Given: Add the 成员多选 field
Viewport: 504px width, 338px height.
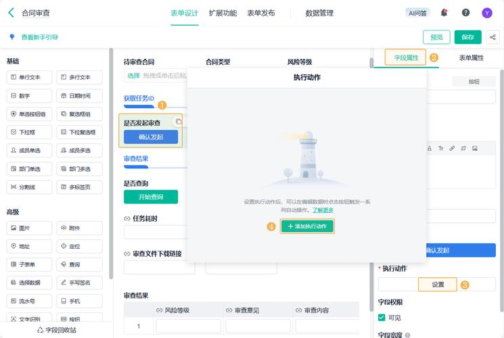Looking at the screenshot, I should (x=79, y=150).
